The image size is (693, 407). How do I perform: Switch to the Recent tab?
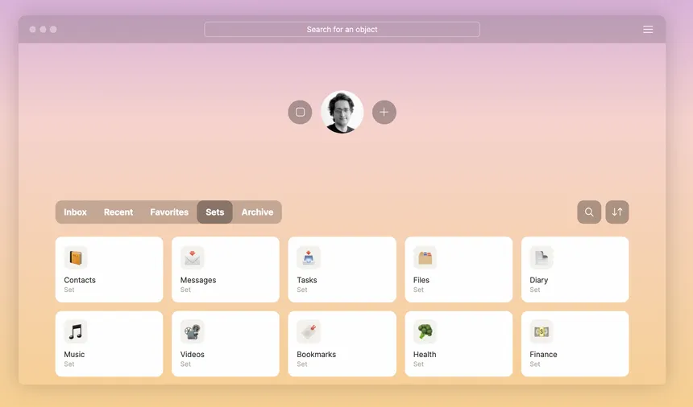click(x=118, y=212)
